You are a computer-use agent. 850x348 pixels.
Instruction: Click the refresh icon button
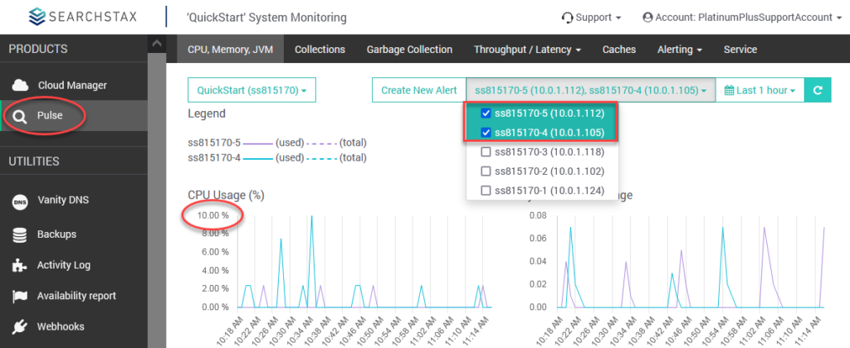point(818,90)
